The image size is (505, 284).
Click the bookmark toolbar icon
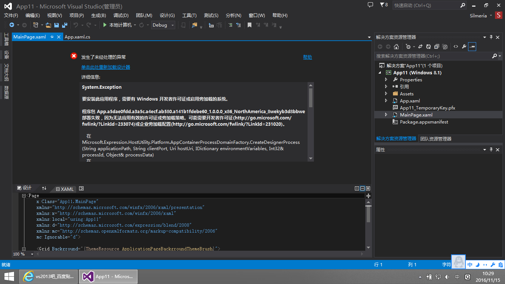pyautogui.click(x=250, y=25)
